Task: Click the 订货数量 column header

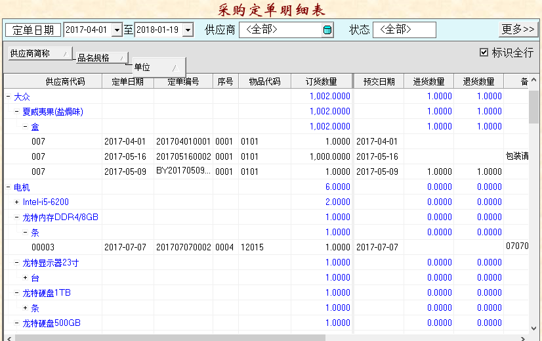Action: click(x=322, y=81)
